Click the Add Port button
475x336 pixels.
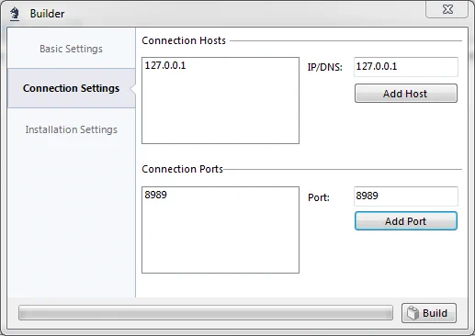(x=406, y=221)
